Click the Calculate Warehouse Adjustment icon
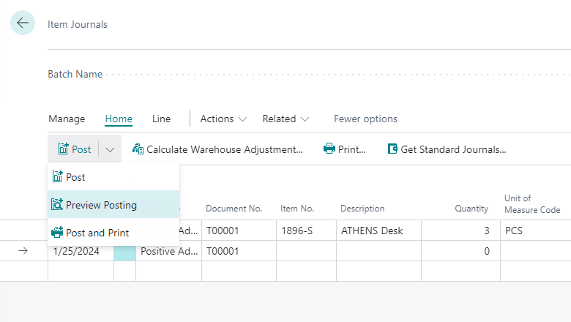 (138, 149)
